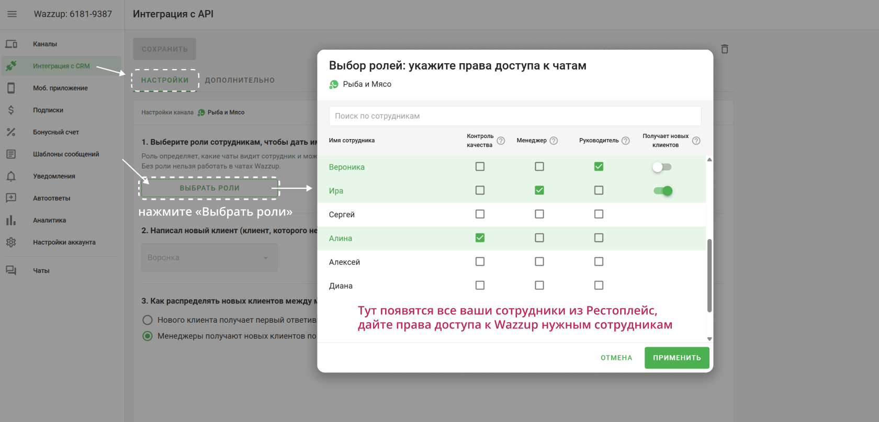This screenshot has width=879, height=422.
Task: Click Отмена in the dialog
Action: coord(616,358)
